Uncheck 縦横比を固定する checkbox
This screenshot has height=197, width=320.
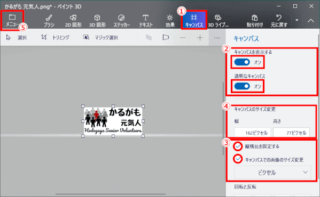(x=238, y=146)
